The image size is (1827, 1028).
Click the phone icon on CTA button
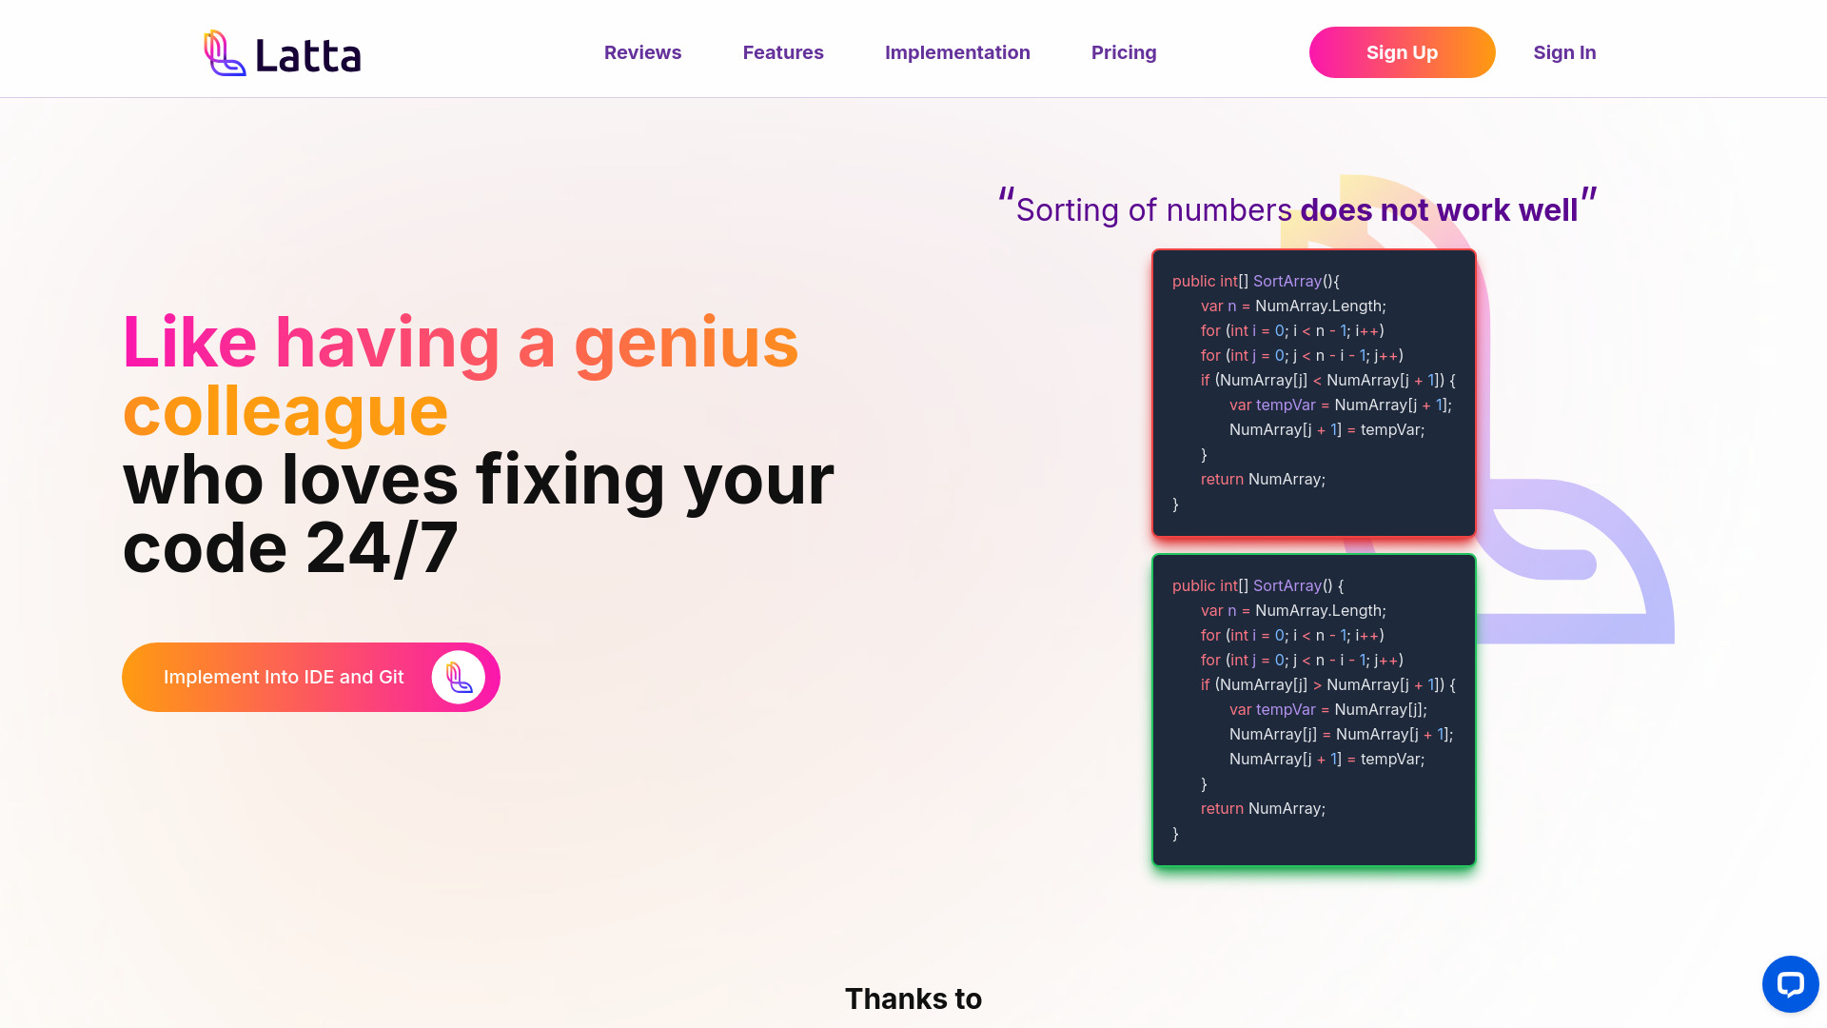point(458,677)
